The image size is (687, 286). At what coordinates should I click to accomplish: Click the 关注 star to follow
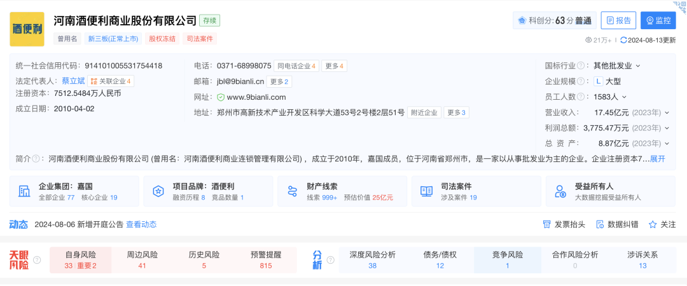click(652, 224)
